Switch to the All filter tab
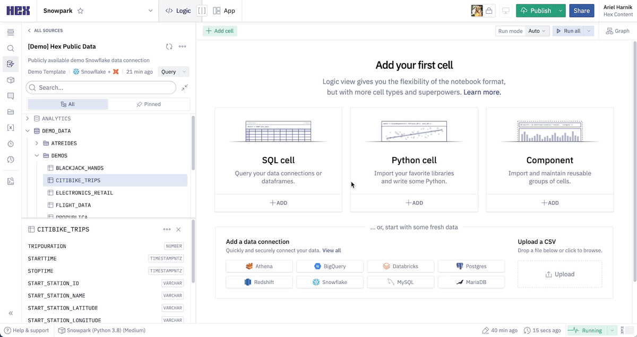The image size is (637, 337). pos(68,104)
